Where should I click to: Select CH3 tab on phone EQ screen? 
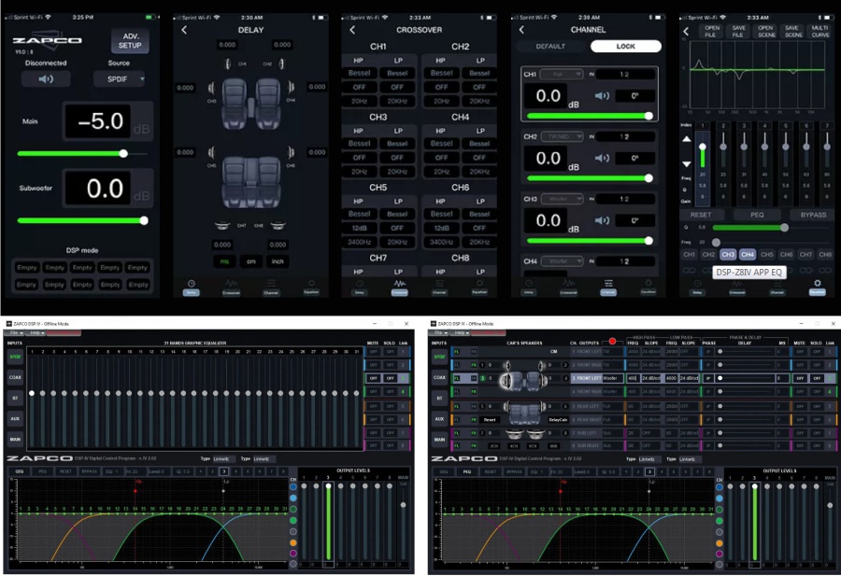pyautogui.click(x=728, y=254)
